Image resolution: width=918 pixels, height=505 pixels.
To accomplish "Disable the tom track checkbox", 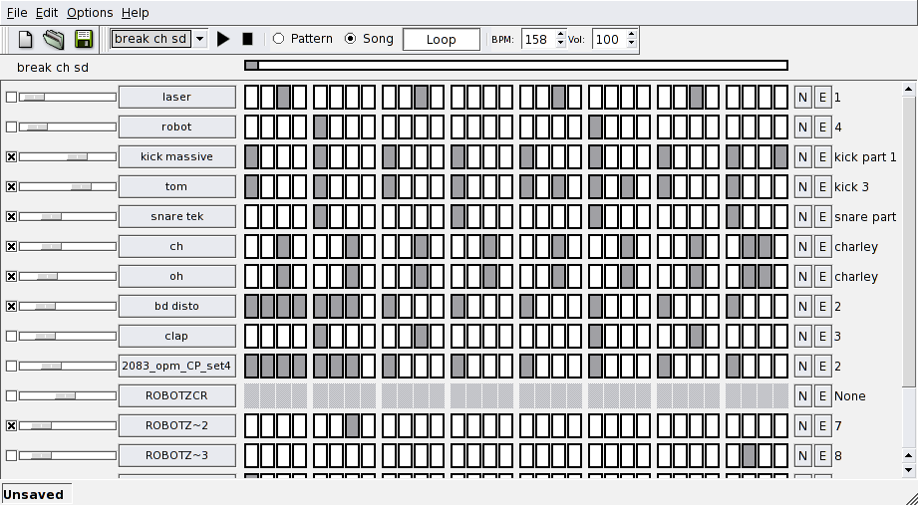I will click(x=11, y=186).
